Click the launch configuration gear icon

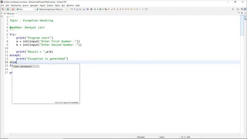pos(66,9)
